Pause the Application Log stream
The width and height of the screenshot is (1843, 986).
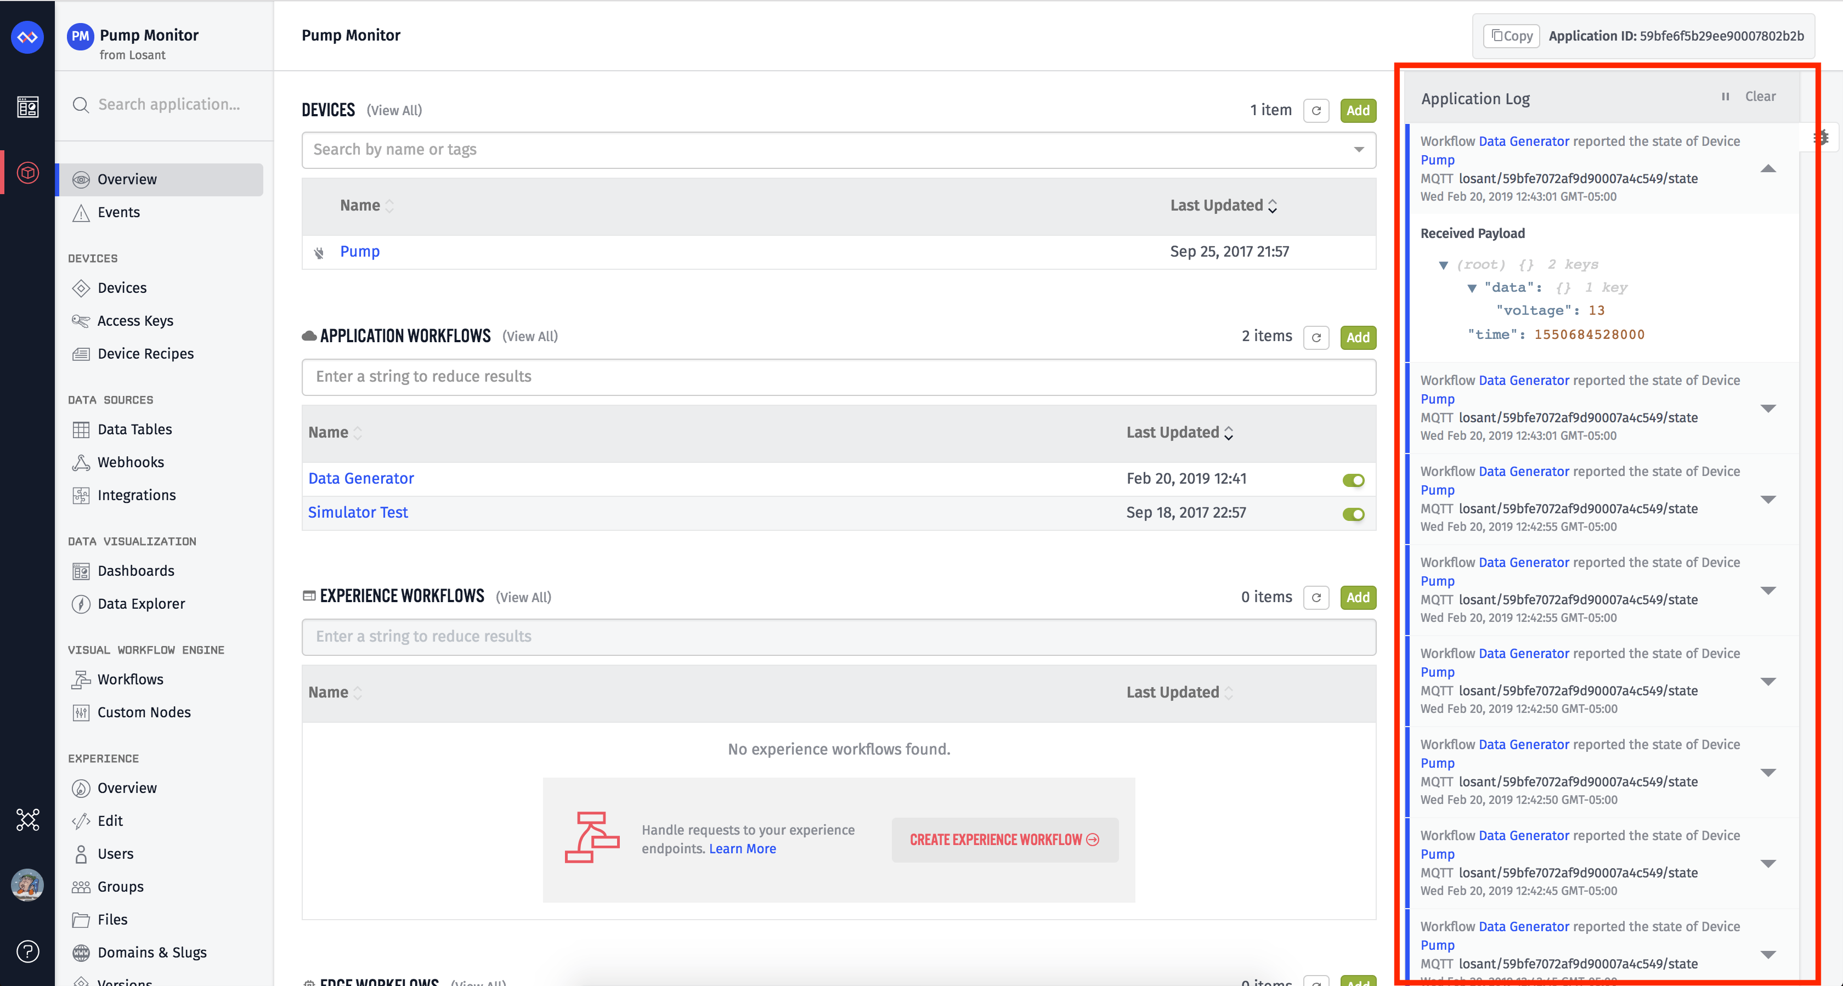tap(1725, 97)
